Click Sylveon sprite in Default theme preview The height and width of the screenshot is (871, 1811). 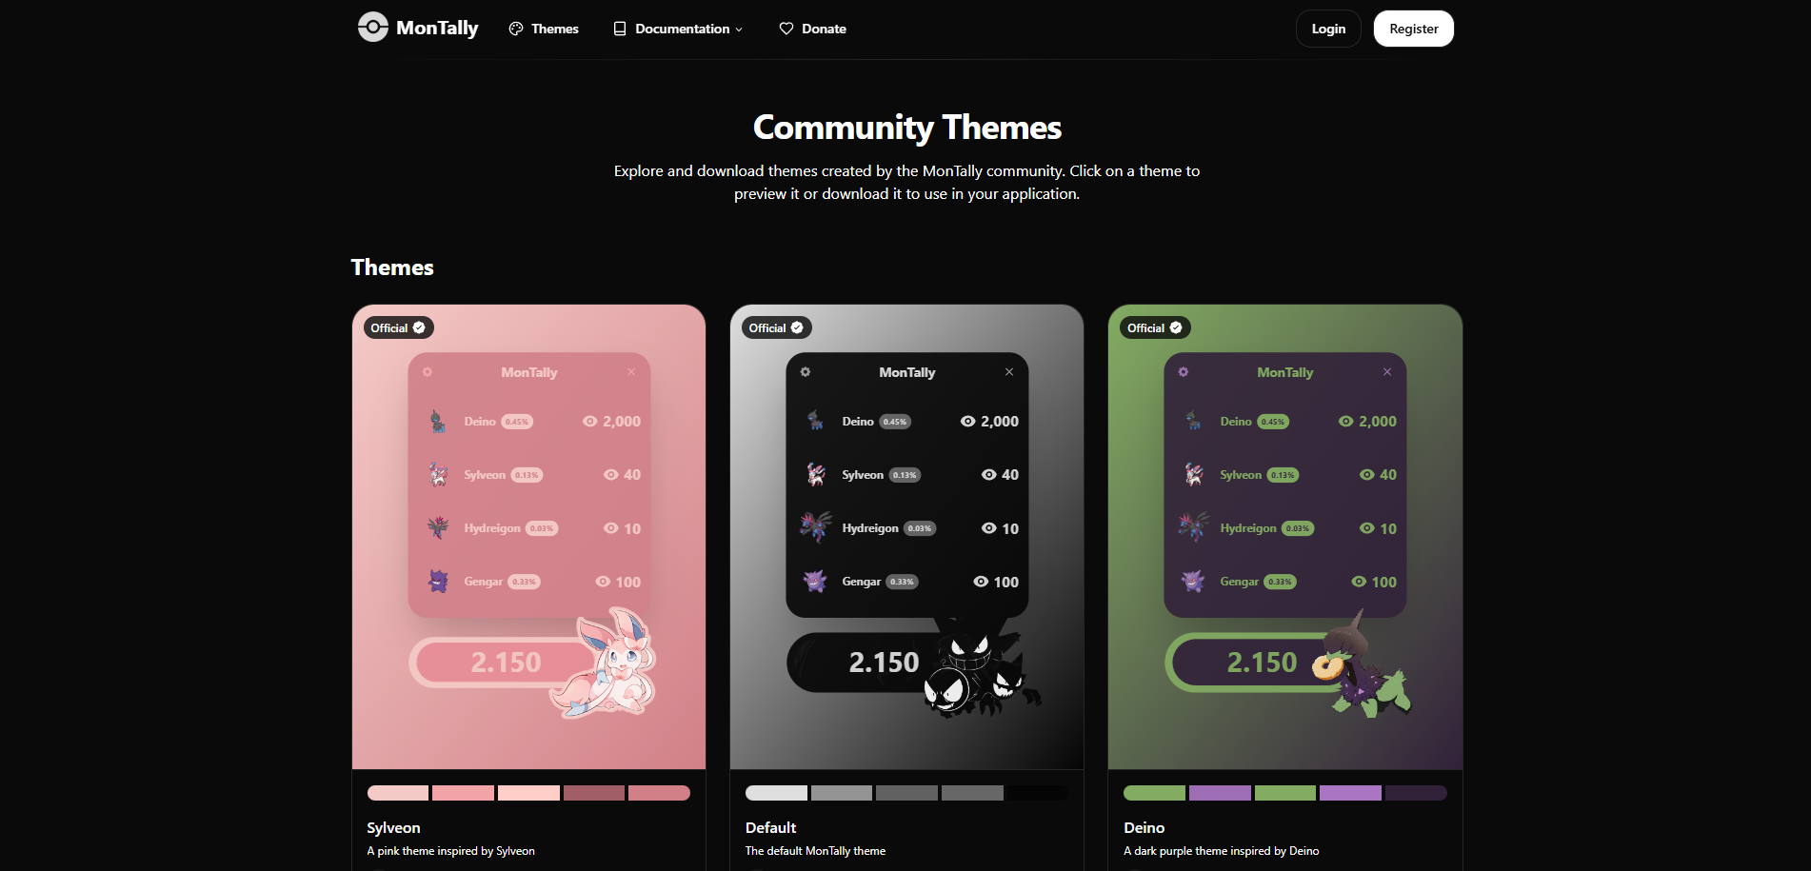click(816, 474)
